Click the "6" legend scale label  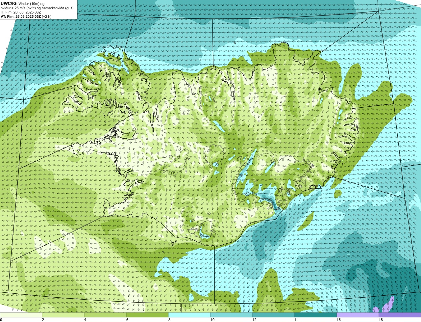(127, 320)
